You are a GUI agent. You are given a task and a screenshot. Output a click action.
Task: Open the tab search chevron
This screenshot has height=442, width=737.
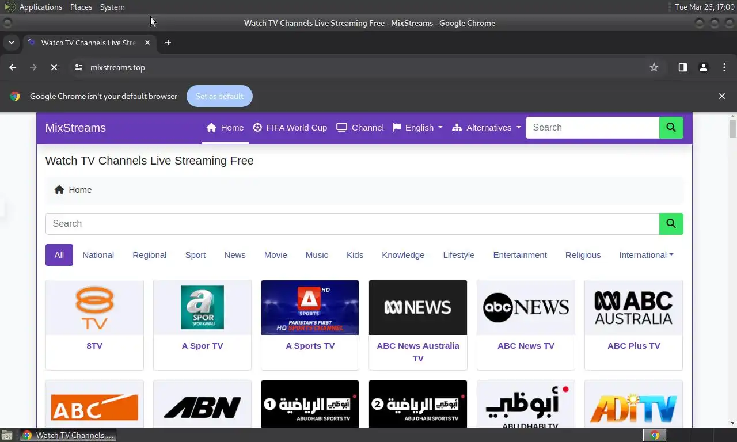point(11,43)
